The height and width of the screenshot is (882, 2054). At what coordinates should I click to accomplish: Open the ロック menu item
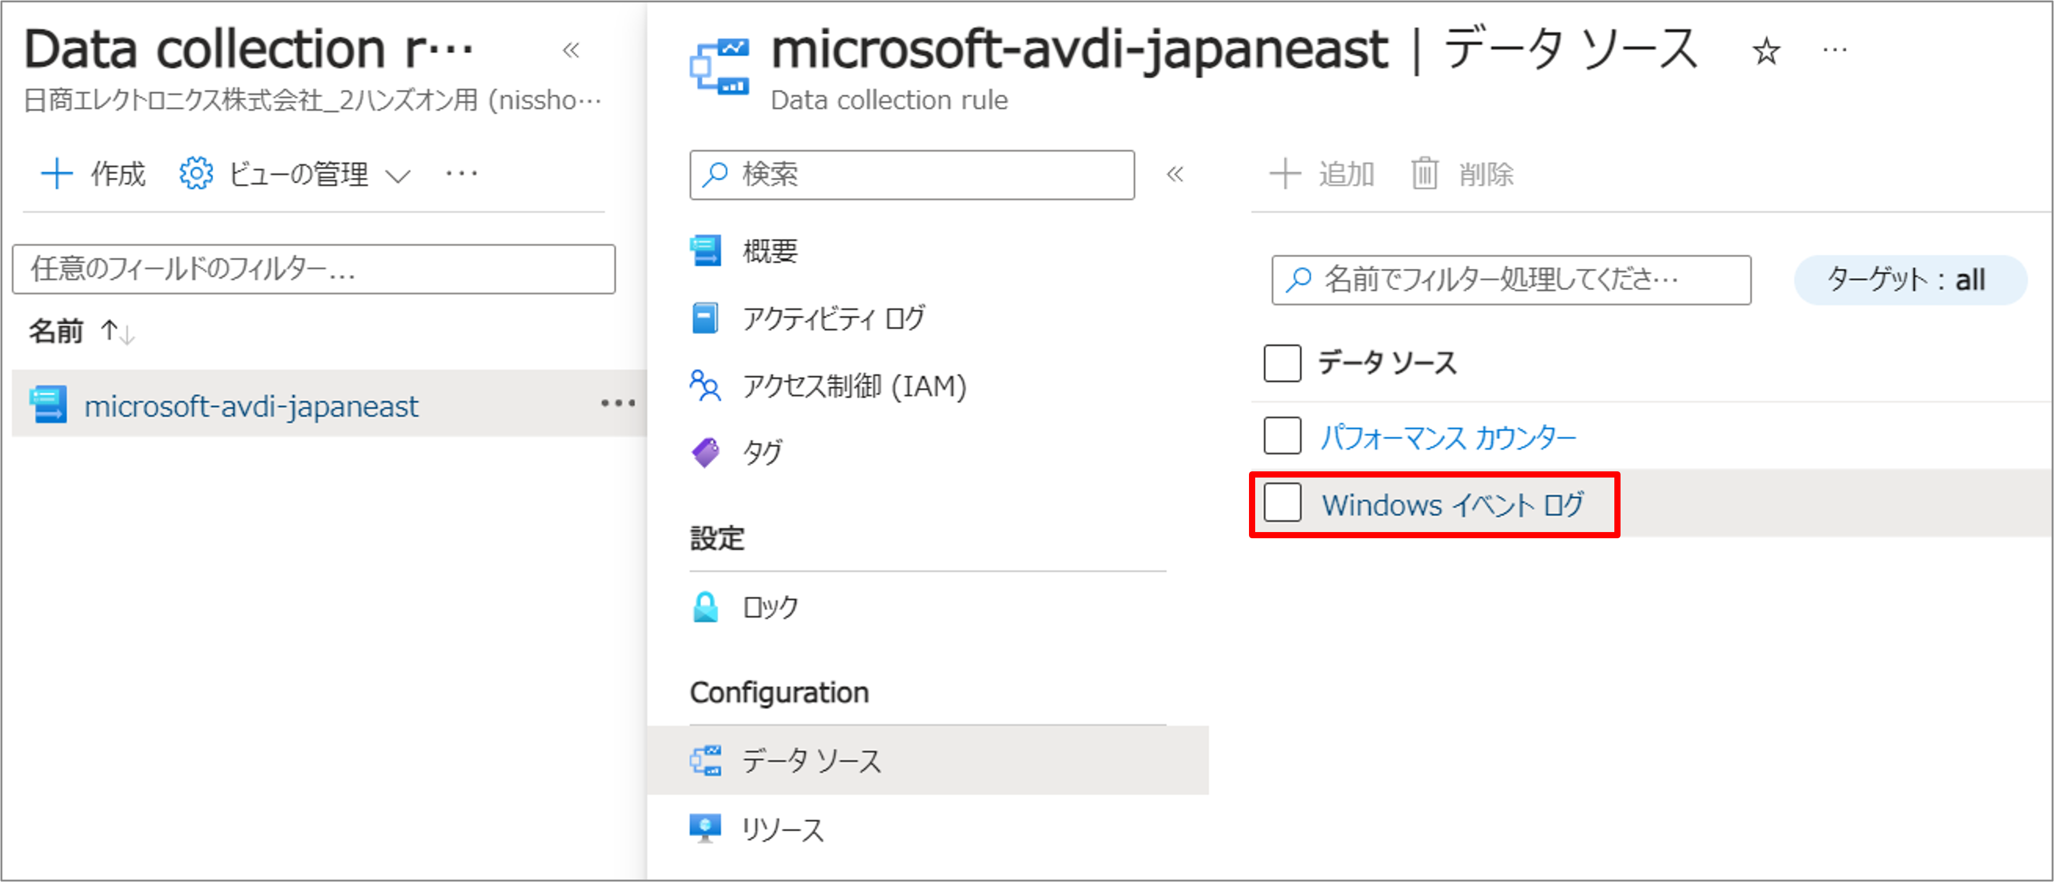(x=770, y=608)
